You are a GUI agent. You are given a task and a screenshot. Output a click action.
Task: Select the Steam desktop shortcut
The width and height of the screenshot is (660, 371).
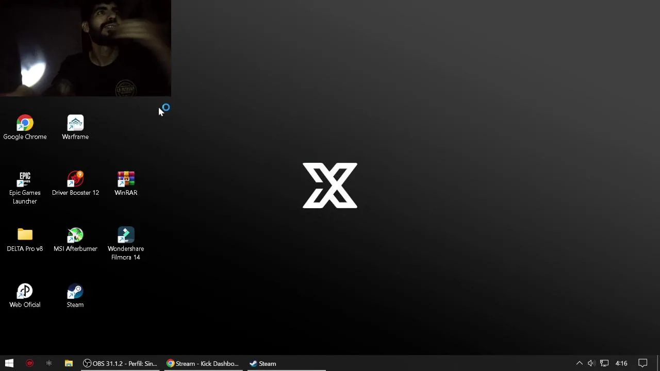[x=75, y=296]
